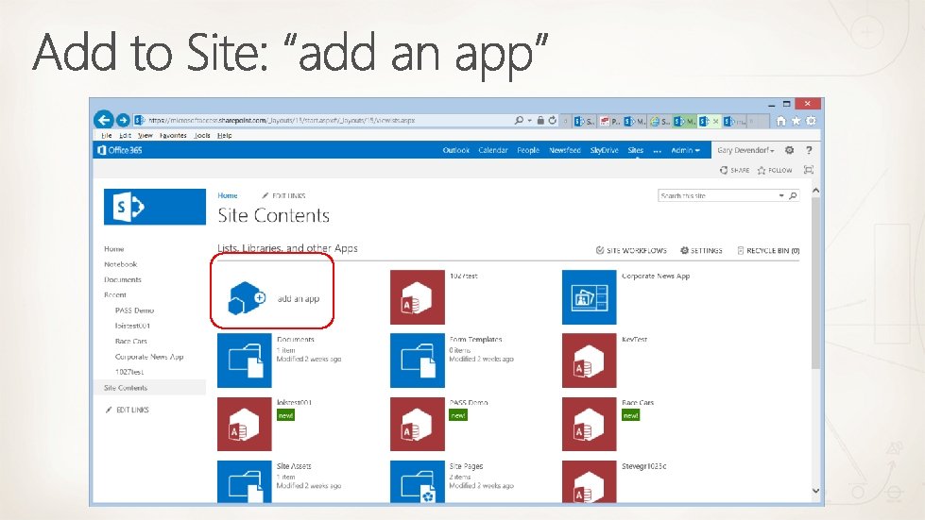The height and width of the screenshot is (520, 925).
Task: Open the KeyTest app tile icon
Action: [589, 361]
